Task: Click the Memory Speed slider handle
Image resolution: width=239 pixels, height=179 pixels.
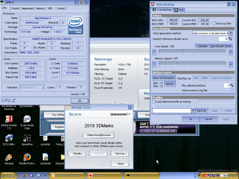Action: click(x=177, y=63)
